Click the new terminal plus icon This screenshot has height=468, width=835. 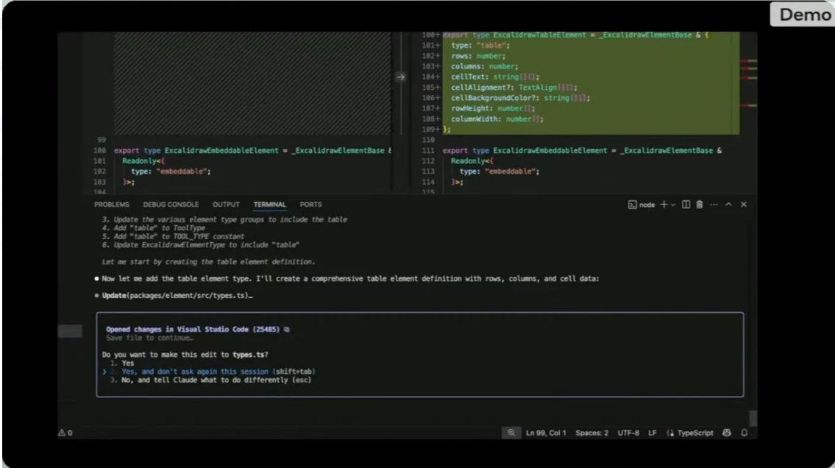[664, 205]
